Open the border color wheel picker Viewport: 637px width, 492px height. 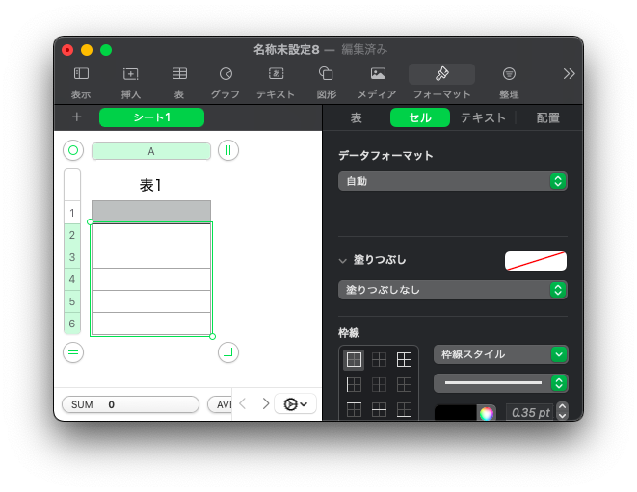pos(487,413)
